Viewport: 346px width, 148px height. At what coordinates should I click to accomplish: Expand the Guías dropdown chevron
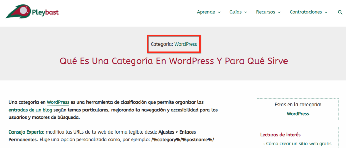246,12
